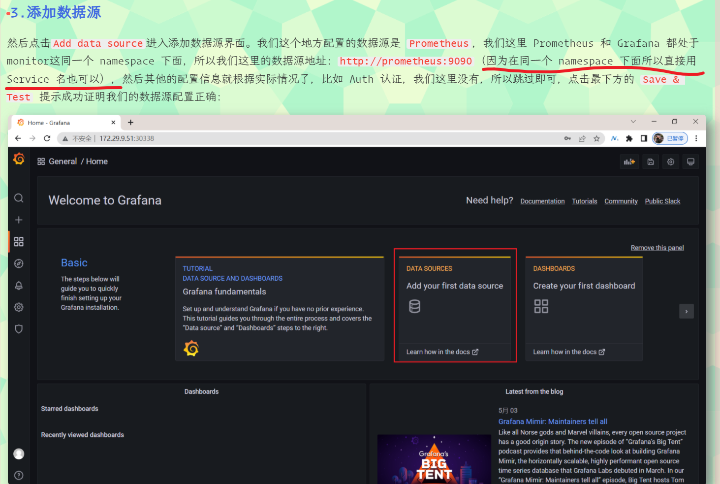Viewport: 720px width, 484px height.
Task: Open the user profile avatar in sidebar
Action: (x=19, y=454)
